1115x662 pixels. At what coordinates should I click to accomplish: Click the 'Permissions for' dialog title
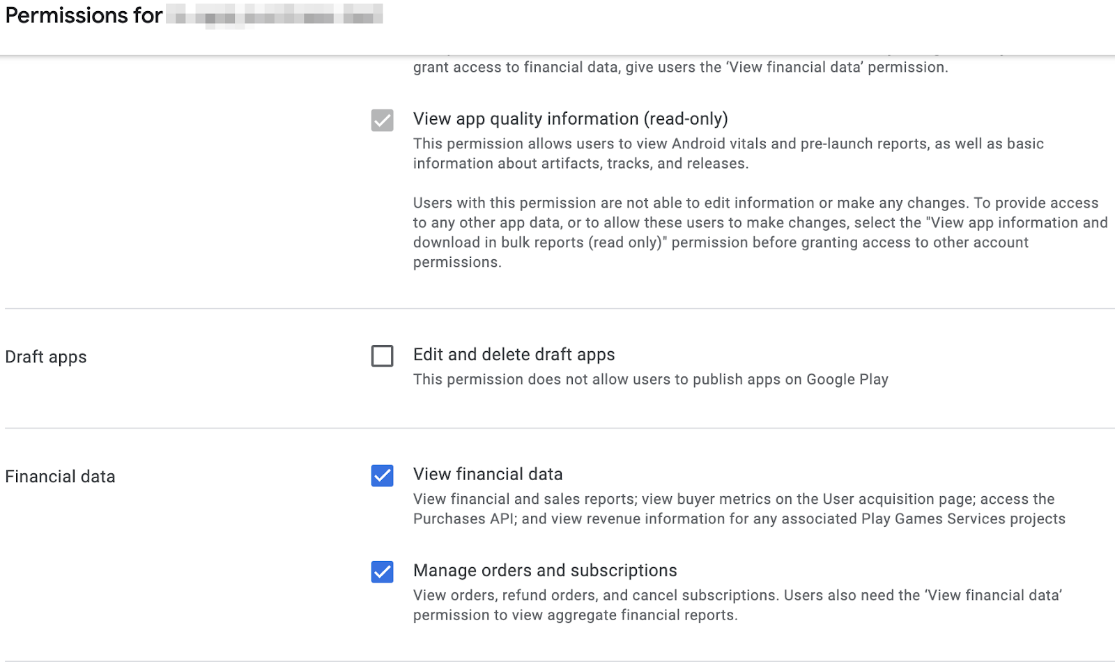pos(84,15)
